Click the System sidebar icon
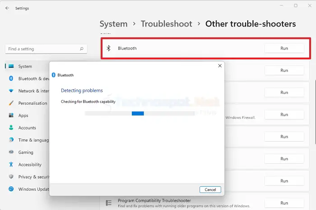316x210 pixels. pyautogui.click(x=11, y=66)
